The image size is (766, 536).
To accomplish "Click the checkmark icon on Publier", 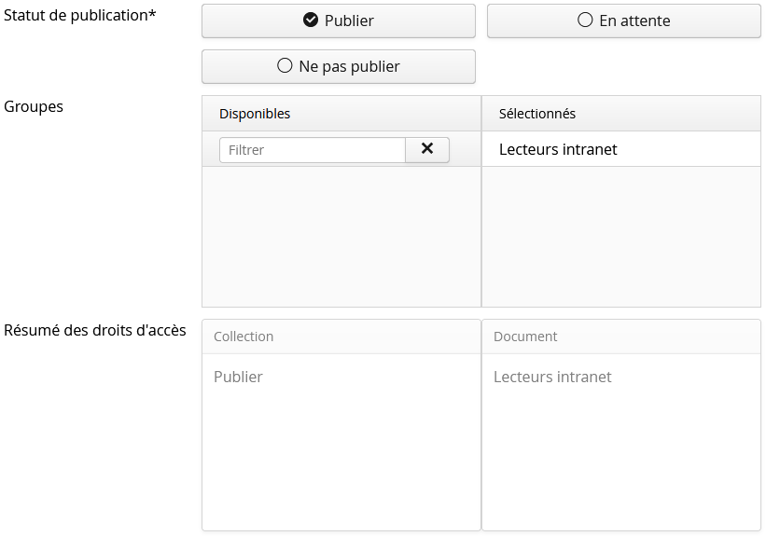I will (311, 21).
